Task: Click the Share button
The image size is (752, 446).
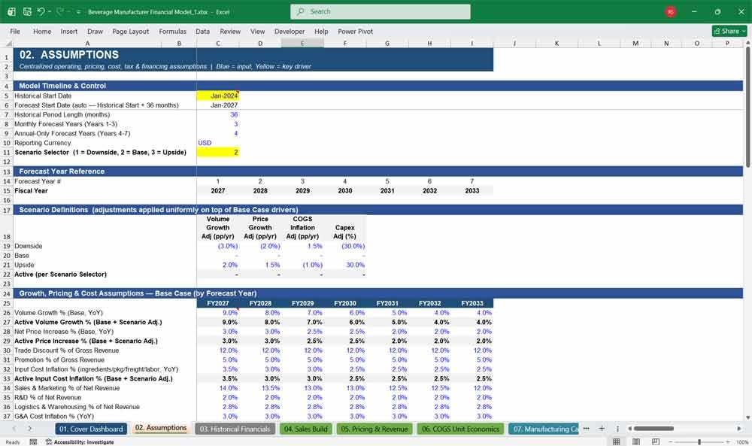Action: tap(729, 31)
